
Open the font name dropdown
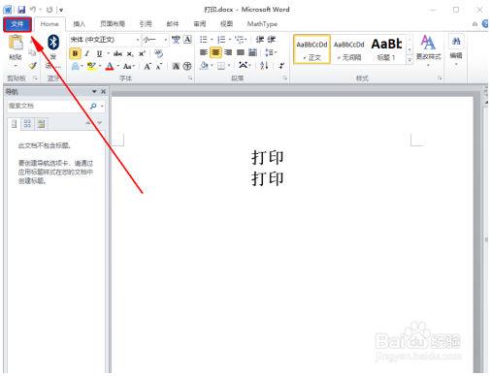click(x=138, y=40)
